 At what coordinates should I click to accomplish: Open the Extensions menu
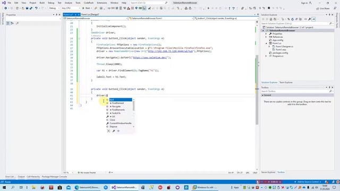click(x=101, y=3)
